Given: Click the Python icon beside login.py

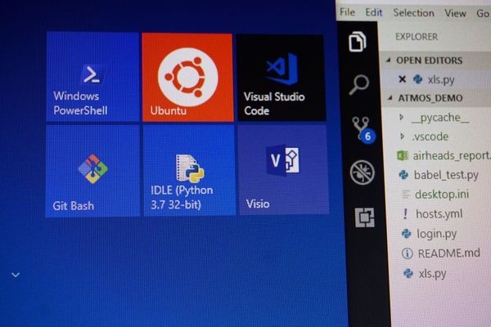Looking at the screenshot, I should click(406, 234).
